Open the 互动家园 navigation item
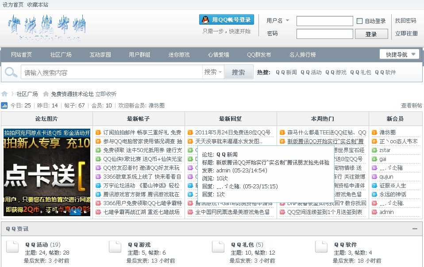The width and height of the screenshot is (424, 267). tap(100, 54)
